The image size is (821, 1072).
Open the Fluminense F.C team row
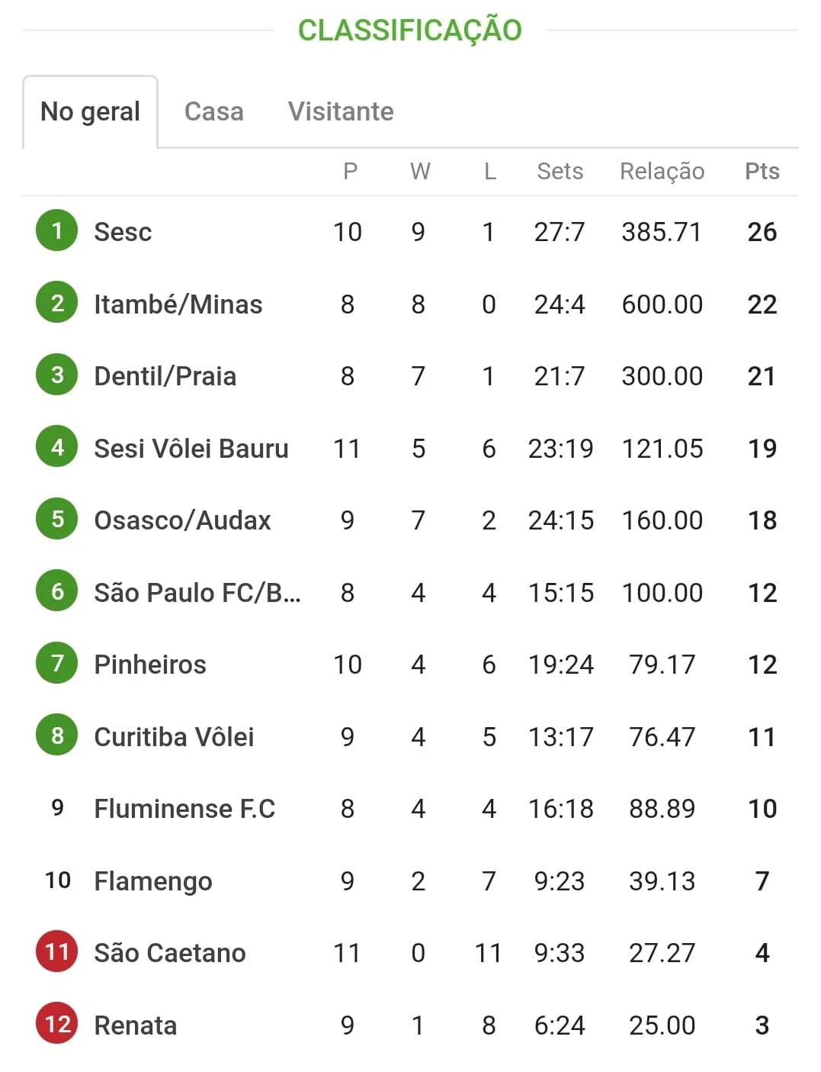[411, 809]
